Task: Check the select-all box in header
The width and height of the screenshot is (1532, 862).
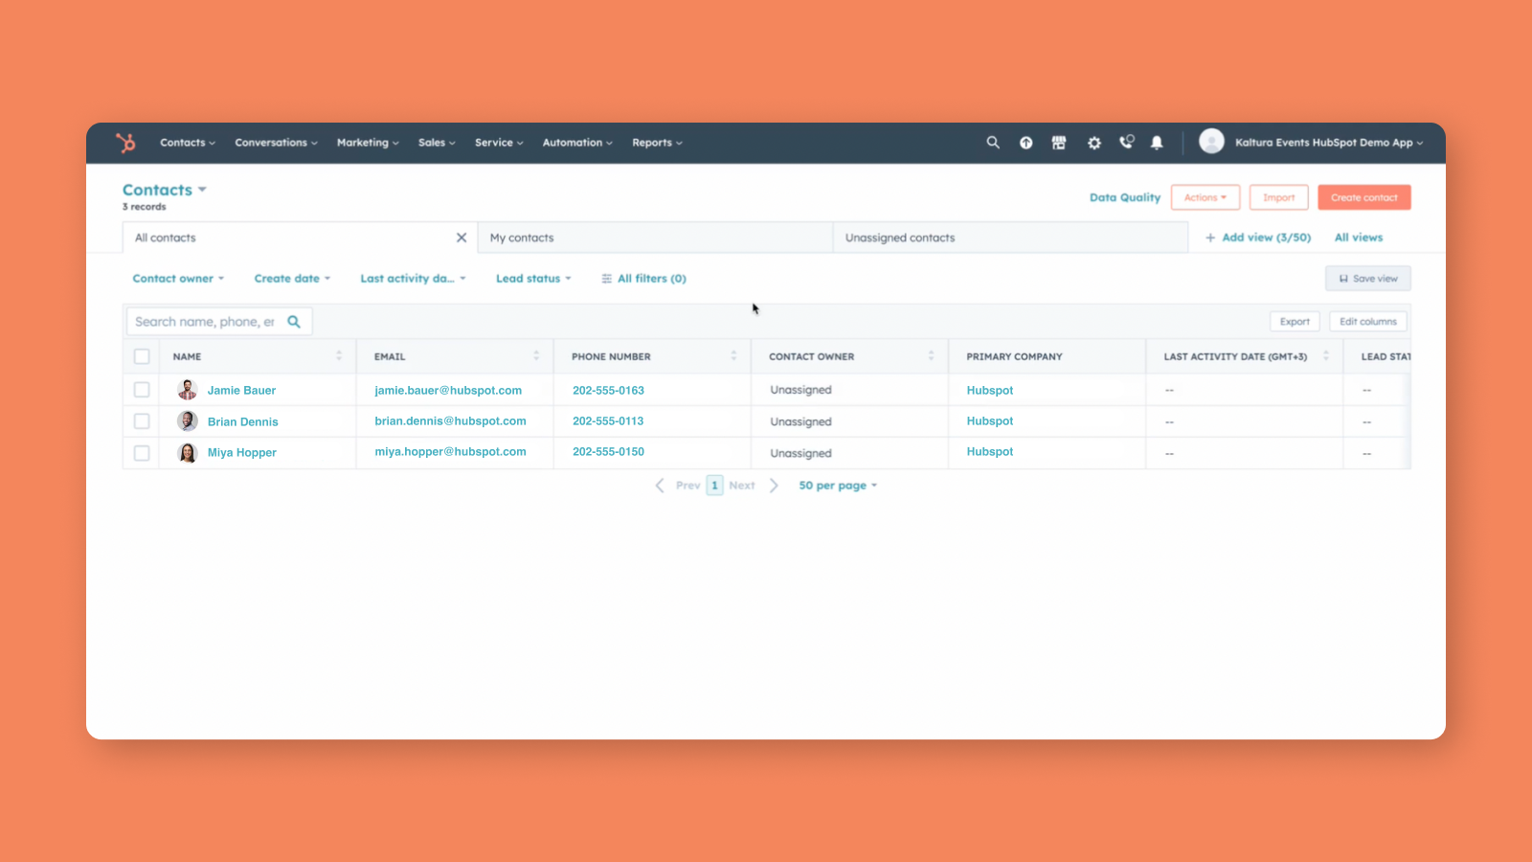Action: point(142,356)
